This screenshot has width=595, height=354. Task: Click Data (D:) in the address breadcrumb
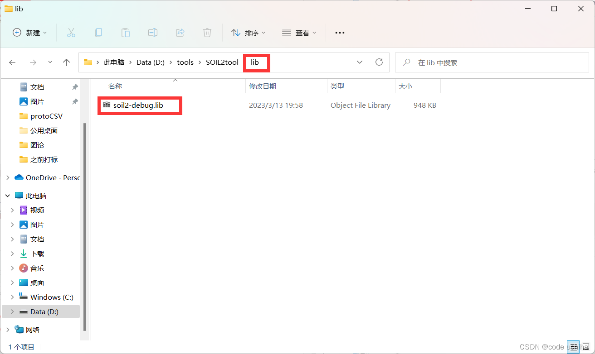151,62
